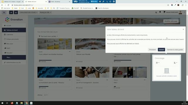The image size is (188, 105).
Task: Open options menu of santé formations card
Action: click(x=70, y=80)
